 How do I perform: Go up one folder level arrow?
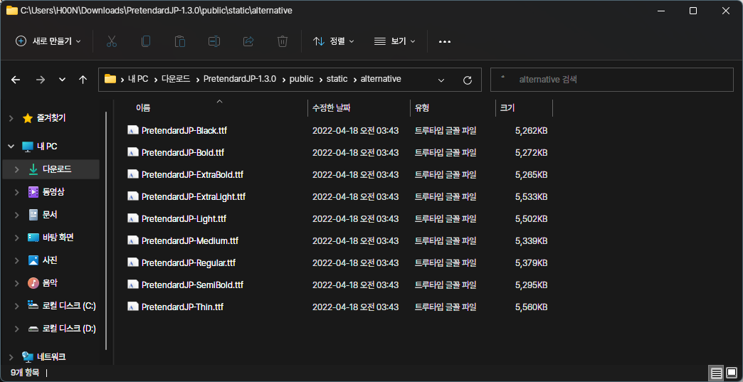pos(83,80)
